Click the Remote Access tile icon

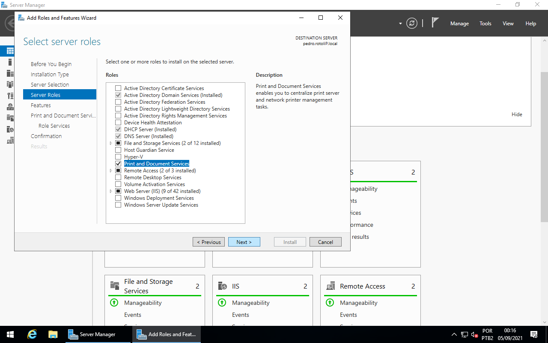[x=331, y=286]
